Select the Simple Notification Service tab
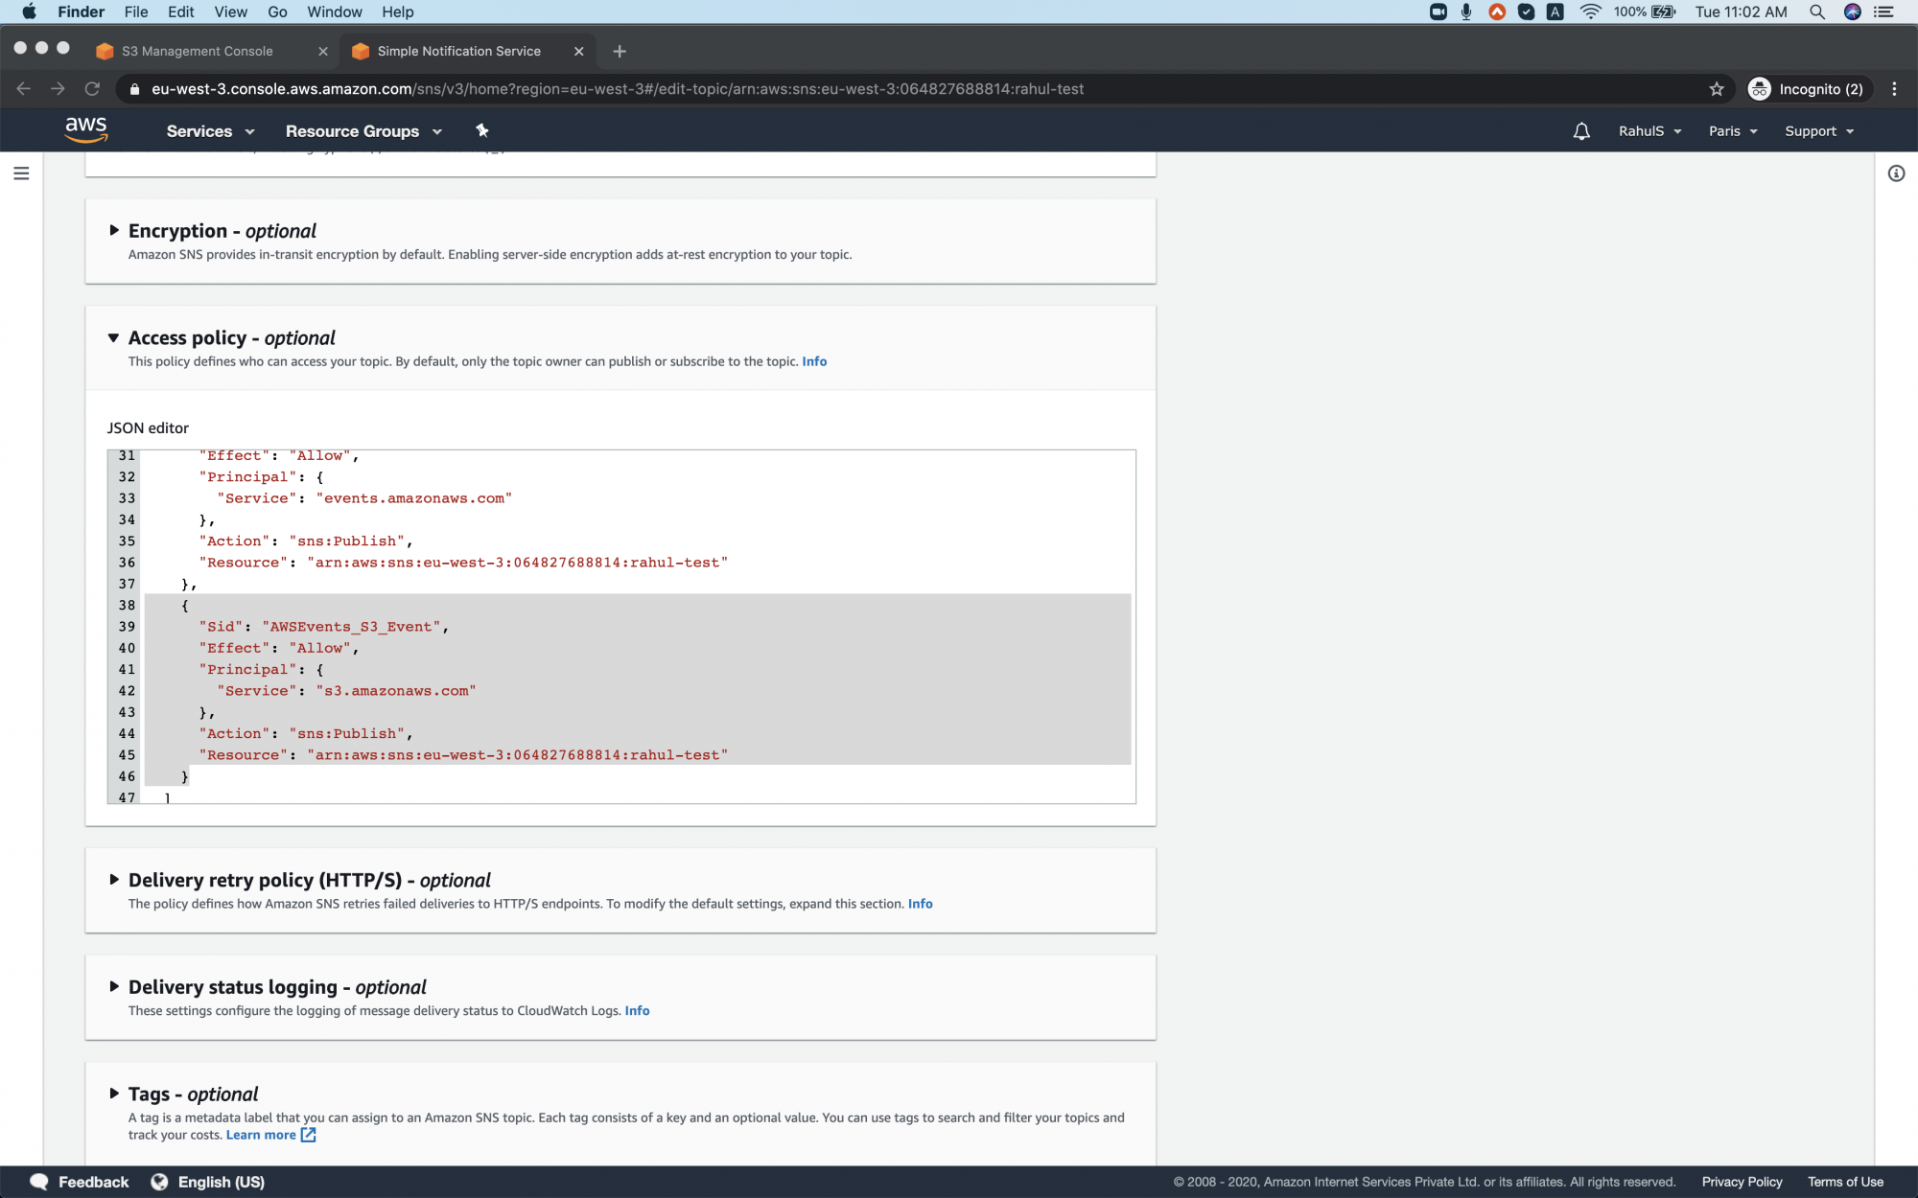 pos(458,52)
